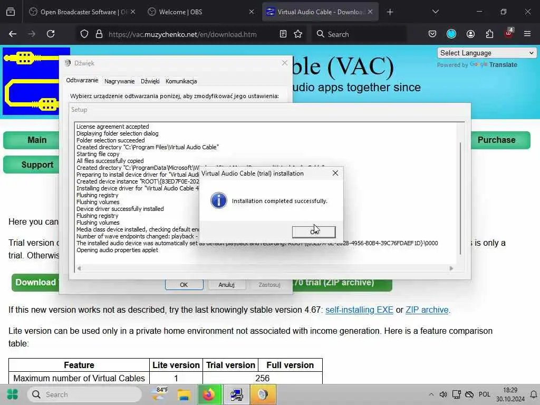Open the notifications bell icon
This screenshot has width=540, height=405.
click(x=534, y=394)
